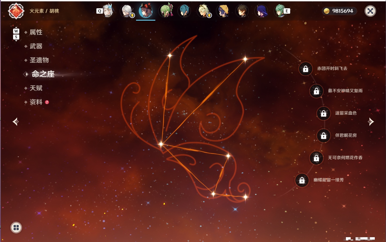Select the 命之座 (Constellation) menu

pyautogui.click(x=43, y=74)
